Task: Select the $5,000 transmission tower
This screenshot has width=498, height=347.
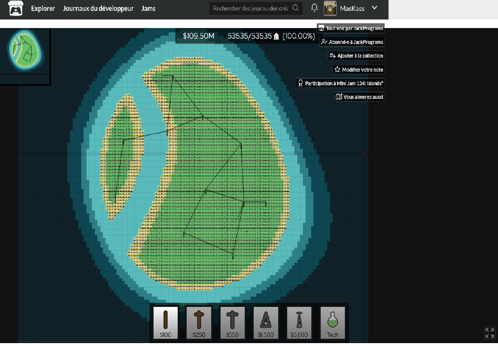Action: [x=299, y=322]
